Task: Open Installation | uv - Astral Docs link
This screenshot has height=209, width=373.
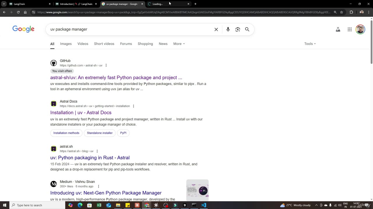Action: click(x=81, y=113)
